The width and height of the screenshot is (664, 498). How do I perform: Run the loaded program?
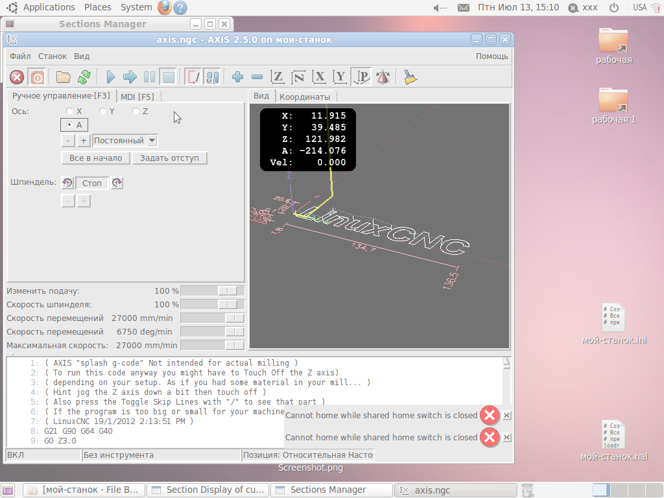[x=110, y=77]
